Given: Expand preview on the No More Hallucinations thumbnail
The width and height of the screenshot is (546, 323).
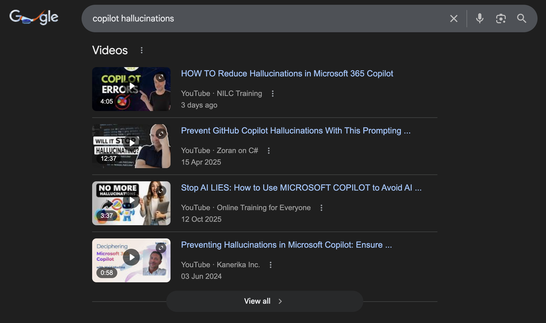Looking at the screenshot, I should (x=161, y=191).
